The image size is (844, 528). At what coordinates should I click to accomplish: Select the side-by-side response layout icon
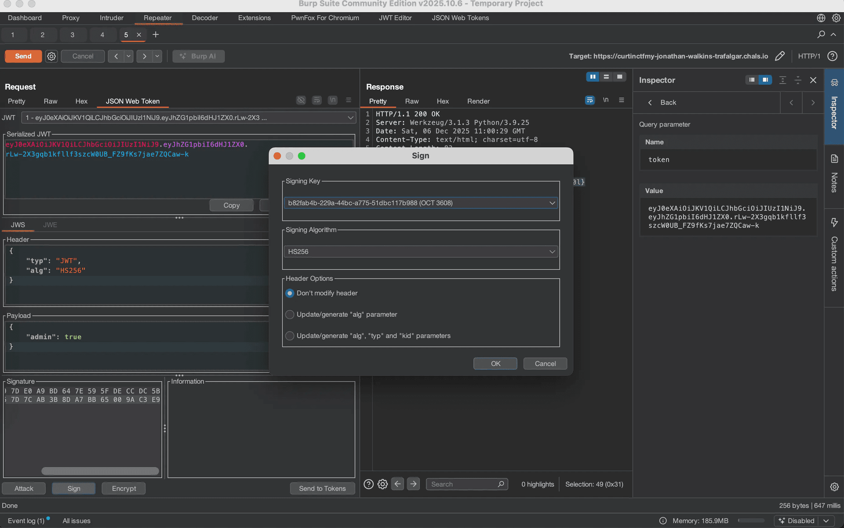[x=593, y=77]
